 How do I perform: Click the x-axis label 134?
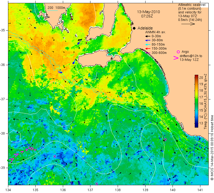8,190
